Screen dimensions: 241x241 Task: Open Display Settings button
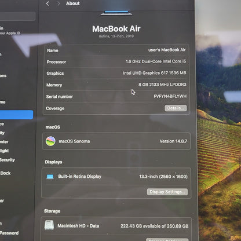(x=167, y=192)
